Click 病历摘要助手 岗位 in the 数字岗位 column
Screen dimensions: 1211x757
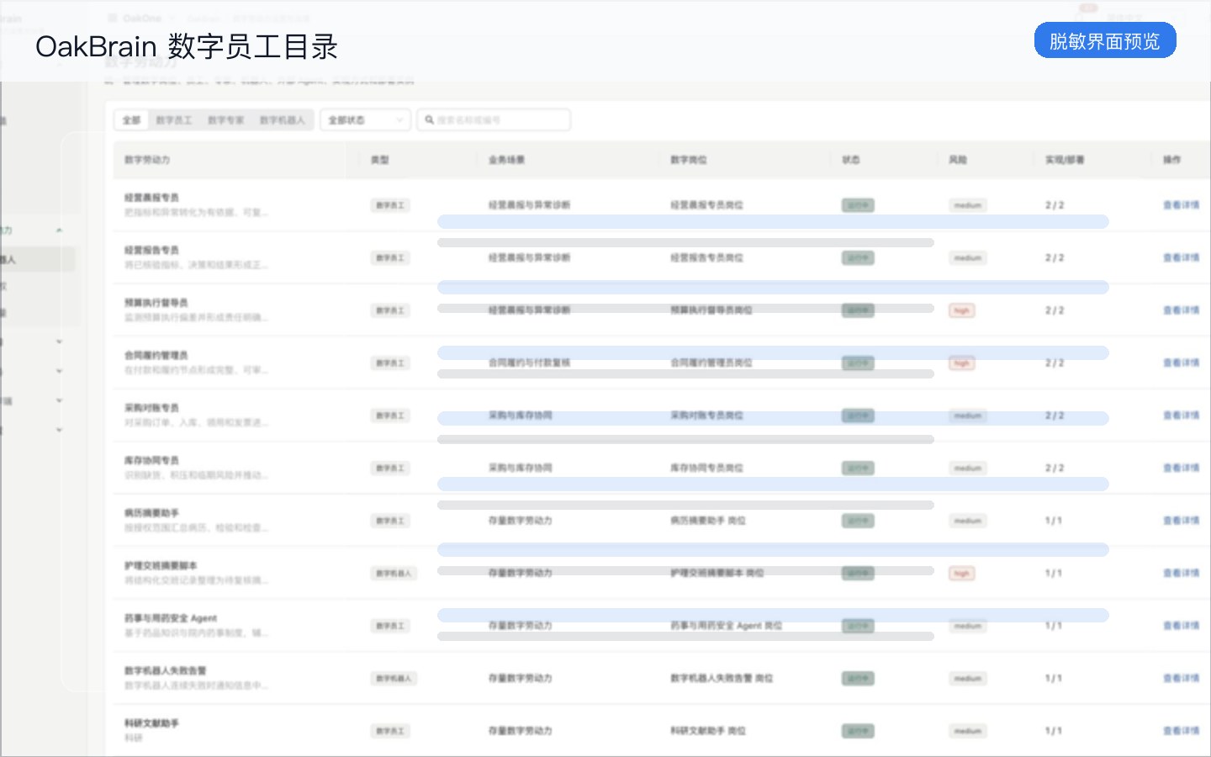[x=708, y=521]
